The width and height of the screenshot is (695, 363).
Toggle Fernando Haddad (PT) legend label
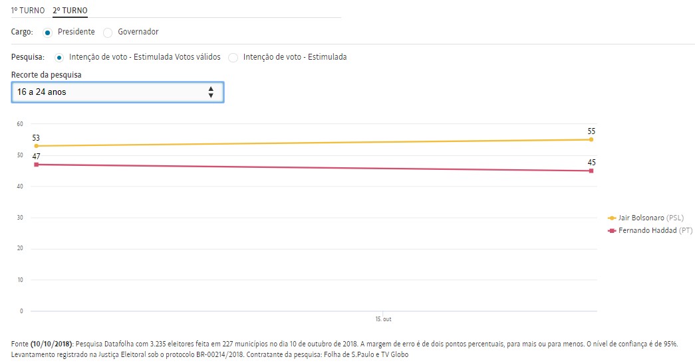[x=655, y=230]
